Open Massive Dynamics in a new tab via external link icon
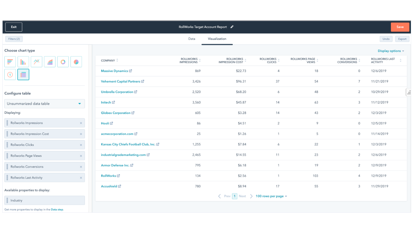Image resolution: width=414 pixels, height=233 pixels. coord(131,71)
